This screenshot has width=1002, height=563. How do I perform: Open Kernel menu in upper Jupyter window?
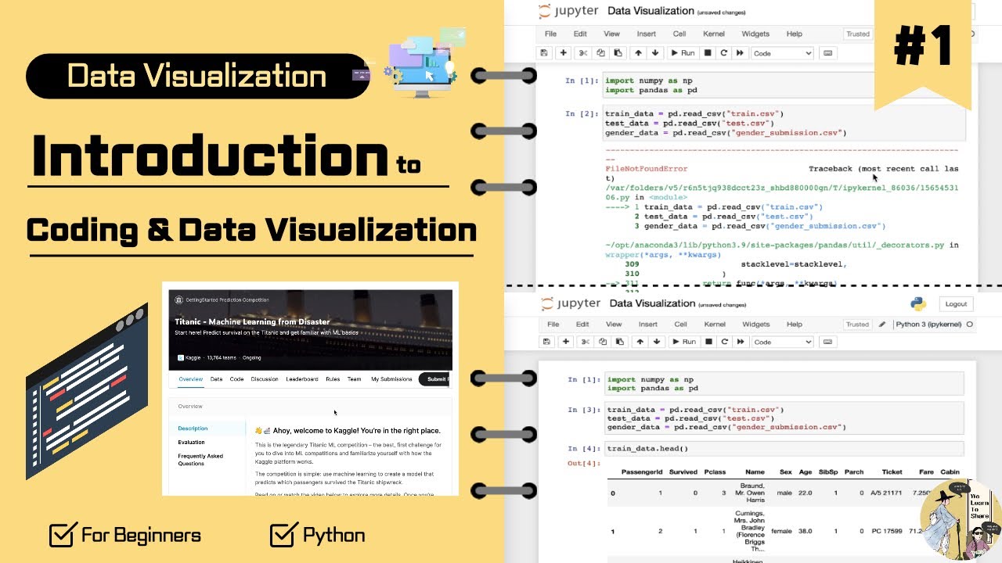pos(713,34)
